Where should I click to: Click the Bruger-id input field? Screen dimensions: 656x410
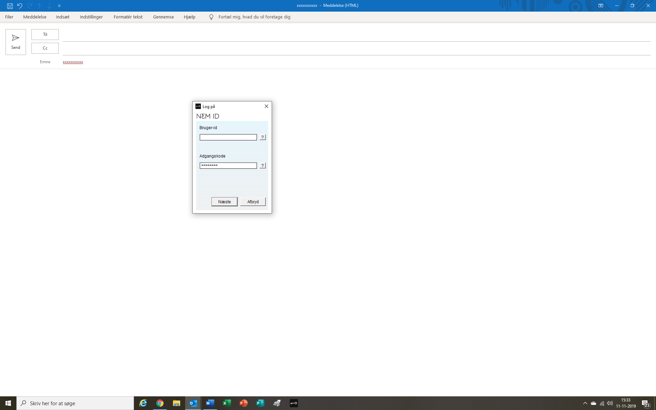click(x=228, y=137)
